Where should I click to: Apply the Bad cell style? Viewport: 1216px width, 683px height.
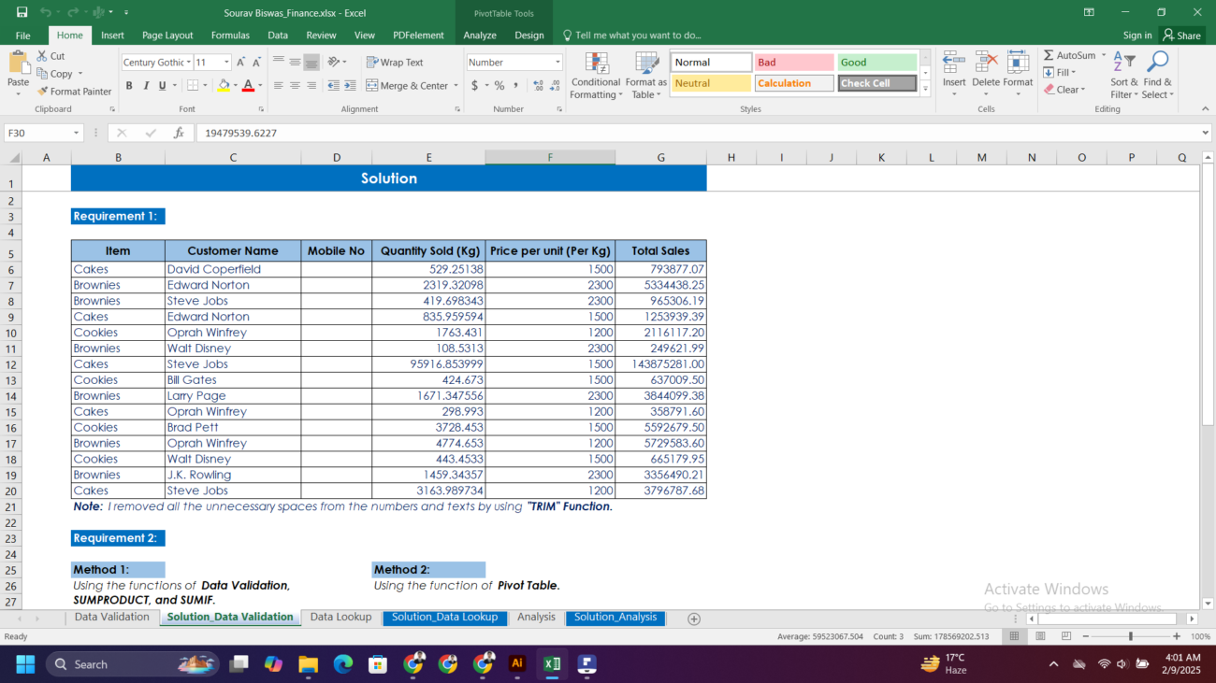(794, 63)
